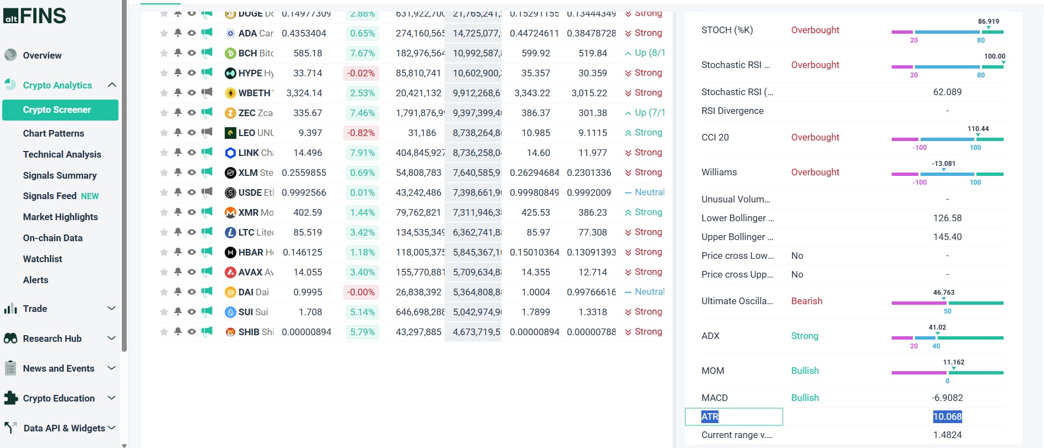This screenshot has height=448, width=1044.
Task: Toggle the eye icon for DAI
Action: point(192,291)
